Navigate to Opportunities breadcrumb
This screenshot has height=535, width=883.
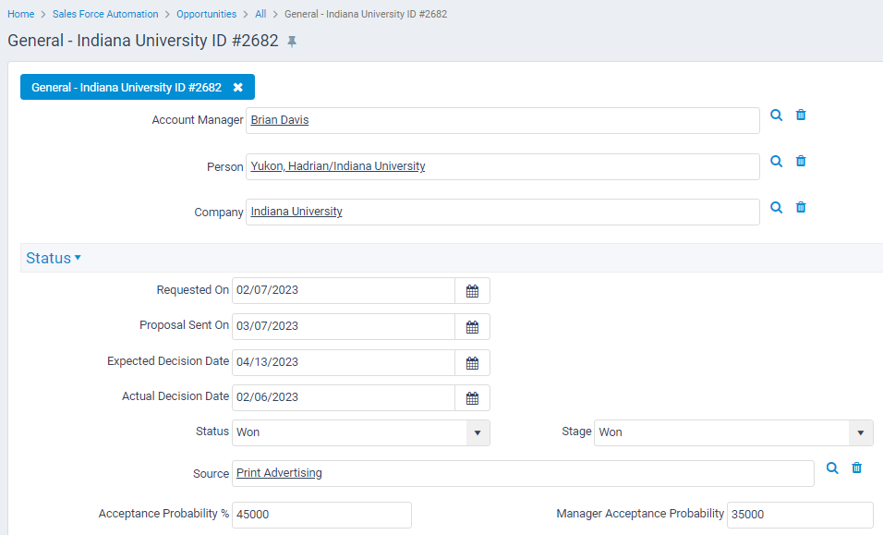click(x=206, y=14)
